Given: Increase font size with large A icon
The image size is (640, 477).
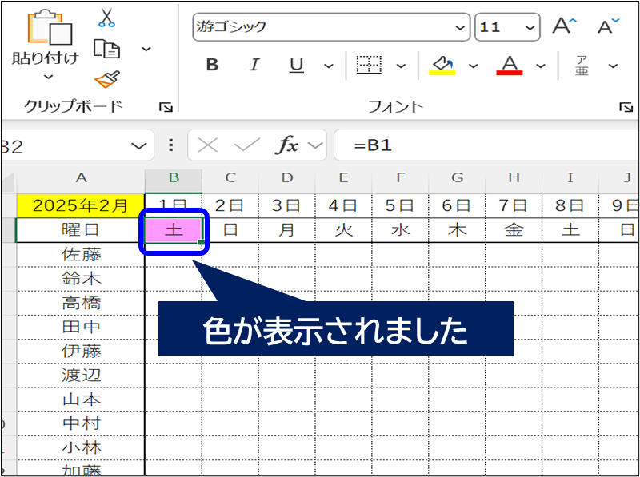Looking at the screenshot, I should 564,26.
